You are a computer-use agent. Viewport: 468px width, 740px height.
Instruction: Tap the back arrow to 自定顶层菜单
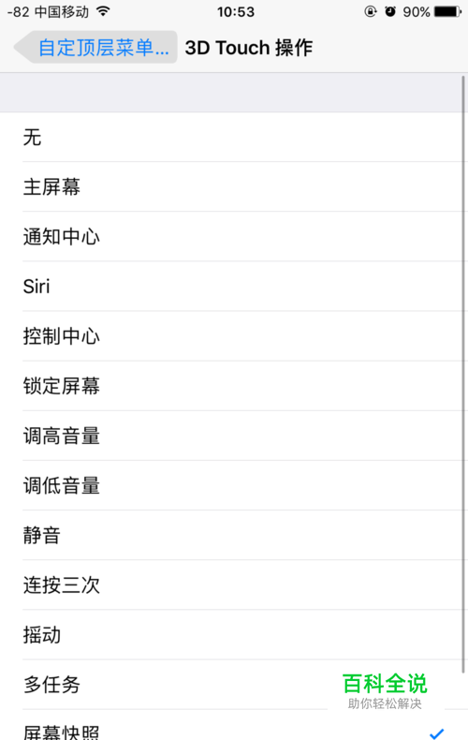pos(95,47)
